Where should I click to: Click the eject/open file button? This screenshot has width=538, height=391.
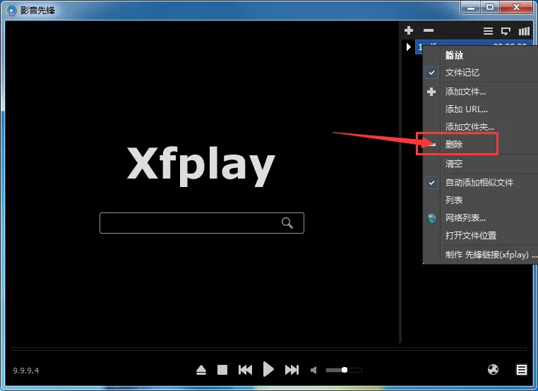click(201, 370)
